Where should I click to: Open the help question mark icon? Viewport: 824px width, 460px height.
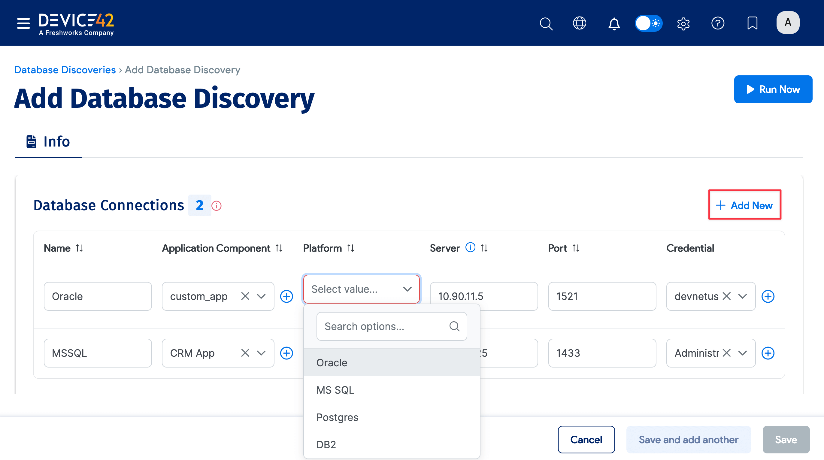(x=718, y=23)
